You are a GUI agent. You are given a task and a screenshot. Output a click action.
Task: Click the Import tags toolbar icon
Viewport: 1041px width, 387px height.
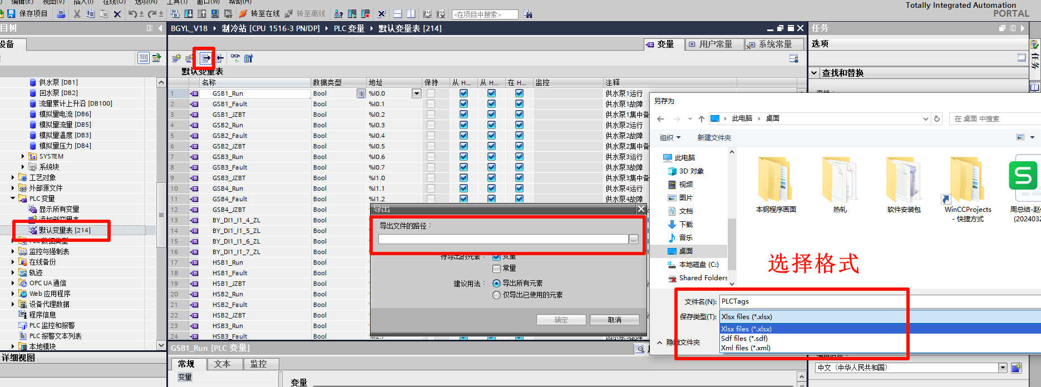[220, 58]
